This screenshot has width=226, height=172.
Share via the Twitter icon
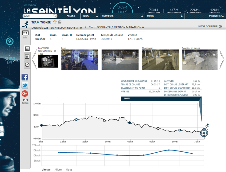25,85
